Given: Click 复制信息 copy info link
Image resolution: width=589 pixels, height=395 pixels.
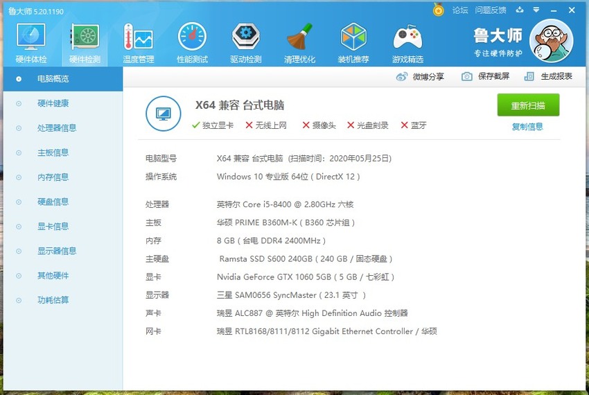Looking at the screenshot, I should (x=527, y=127).
